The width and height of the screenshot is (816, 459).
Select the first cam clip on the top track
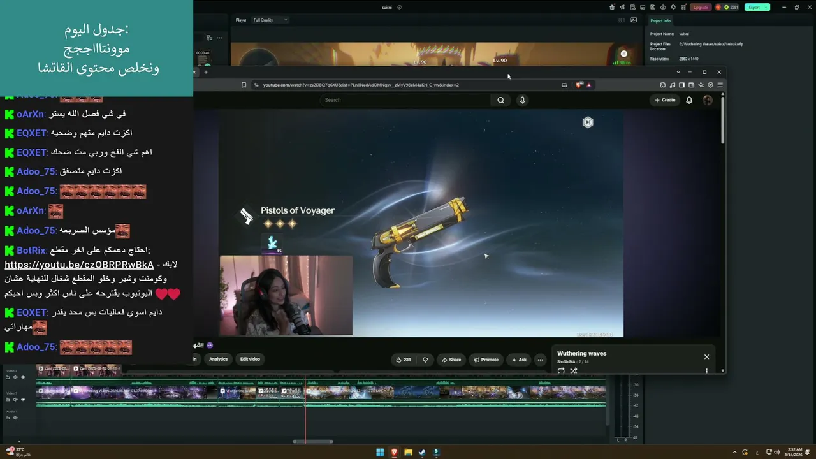click(53, 369)
